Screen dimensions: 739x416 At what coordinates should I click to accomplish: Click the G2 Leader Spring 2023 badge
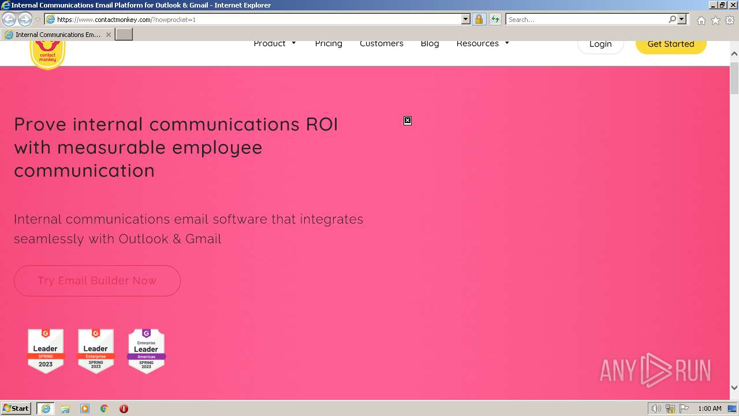click(x=46, y=351)
